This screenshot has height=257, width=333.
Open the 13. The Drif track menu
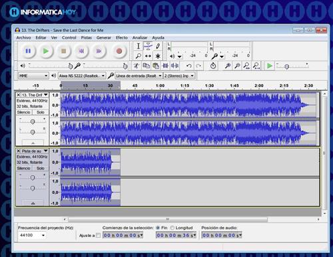35,95
